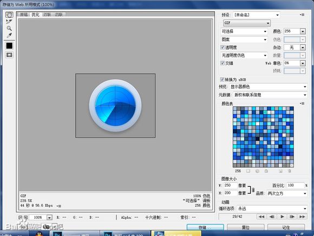
Task: Open the 预设 preset dropdown
Action: point(256,15)
